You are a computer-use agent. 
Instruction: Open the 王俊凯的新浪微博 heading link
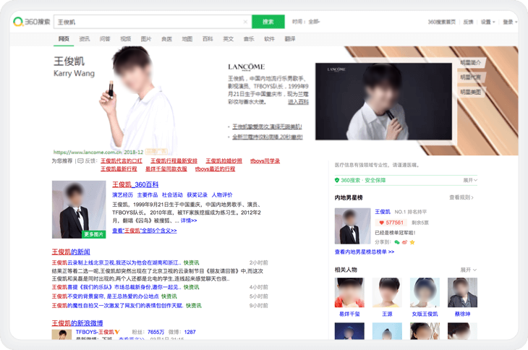[77, 323]
